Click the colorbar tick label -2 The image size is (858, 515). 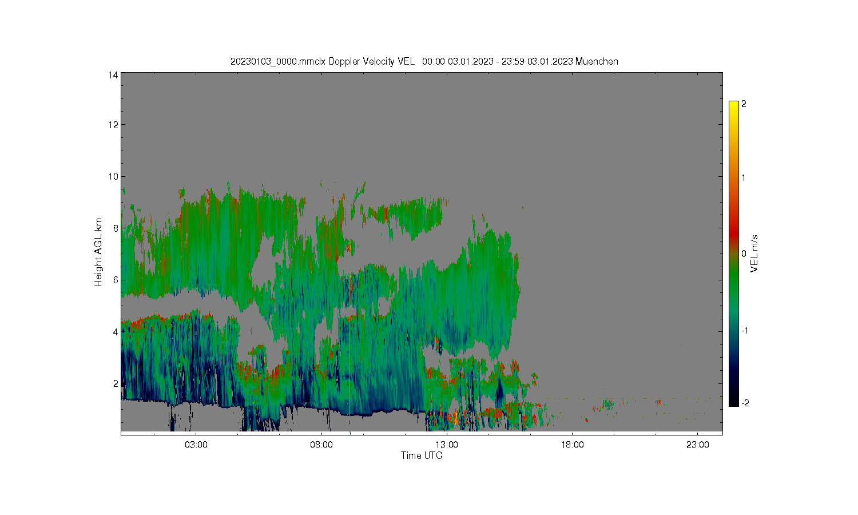pyautogui.click(x=744, y=403)
